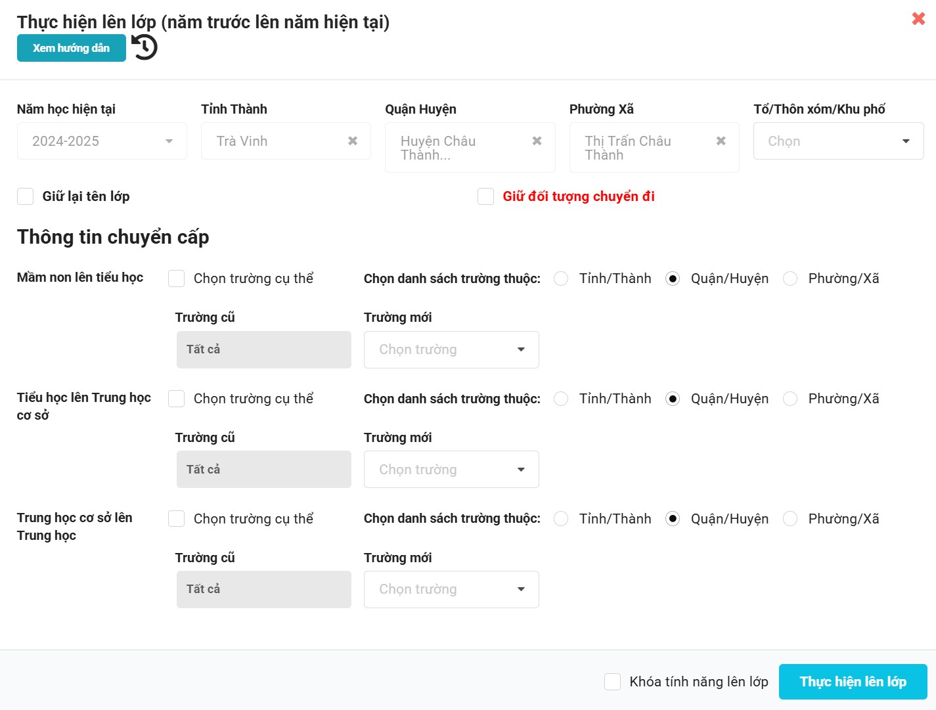Image resolution: width=936 pixels, height=710 pixels.
Task: Select Phường/Xã radio for Tiểu học row
Action: click(790, 399)
